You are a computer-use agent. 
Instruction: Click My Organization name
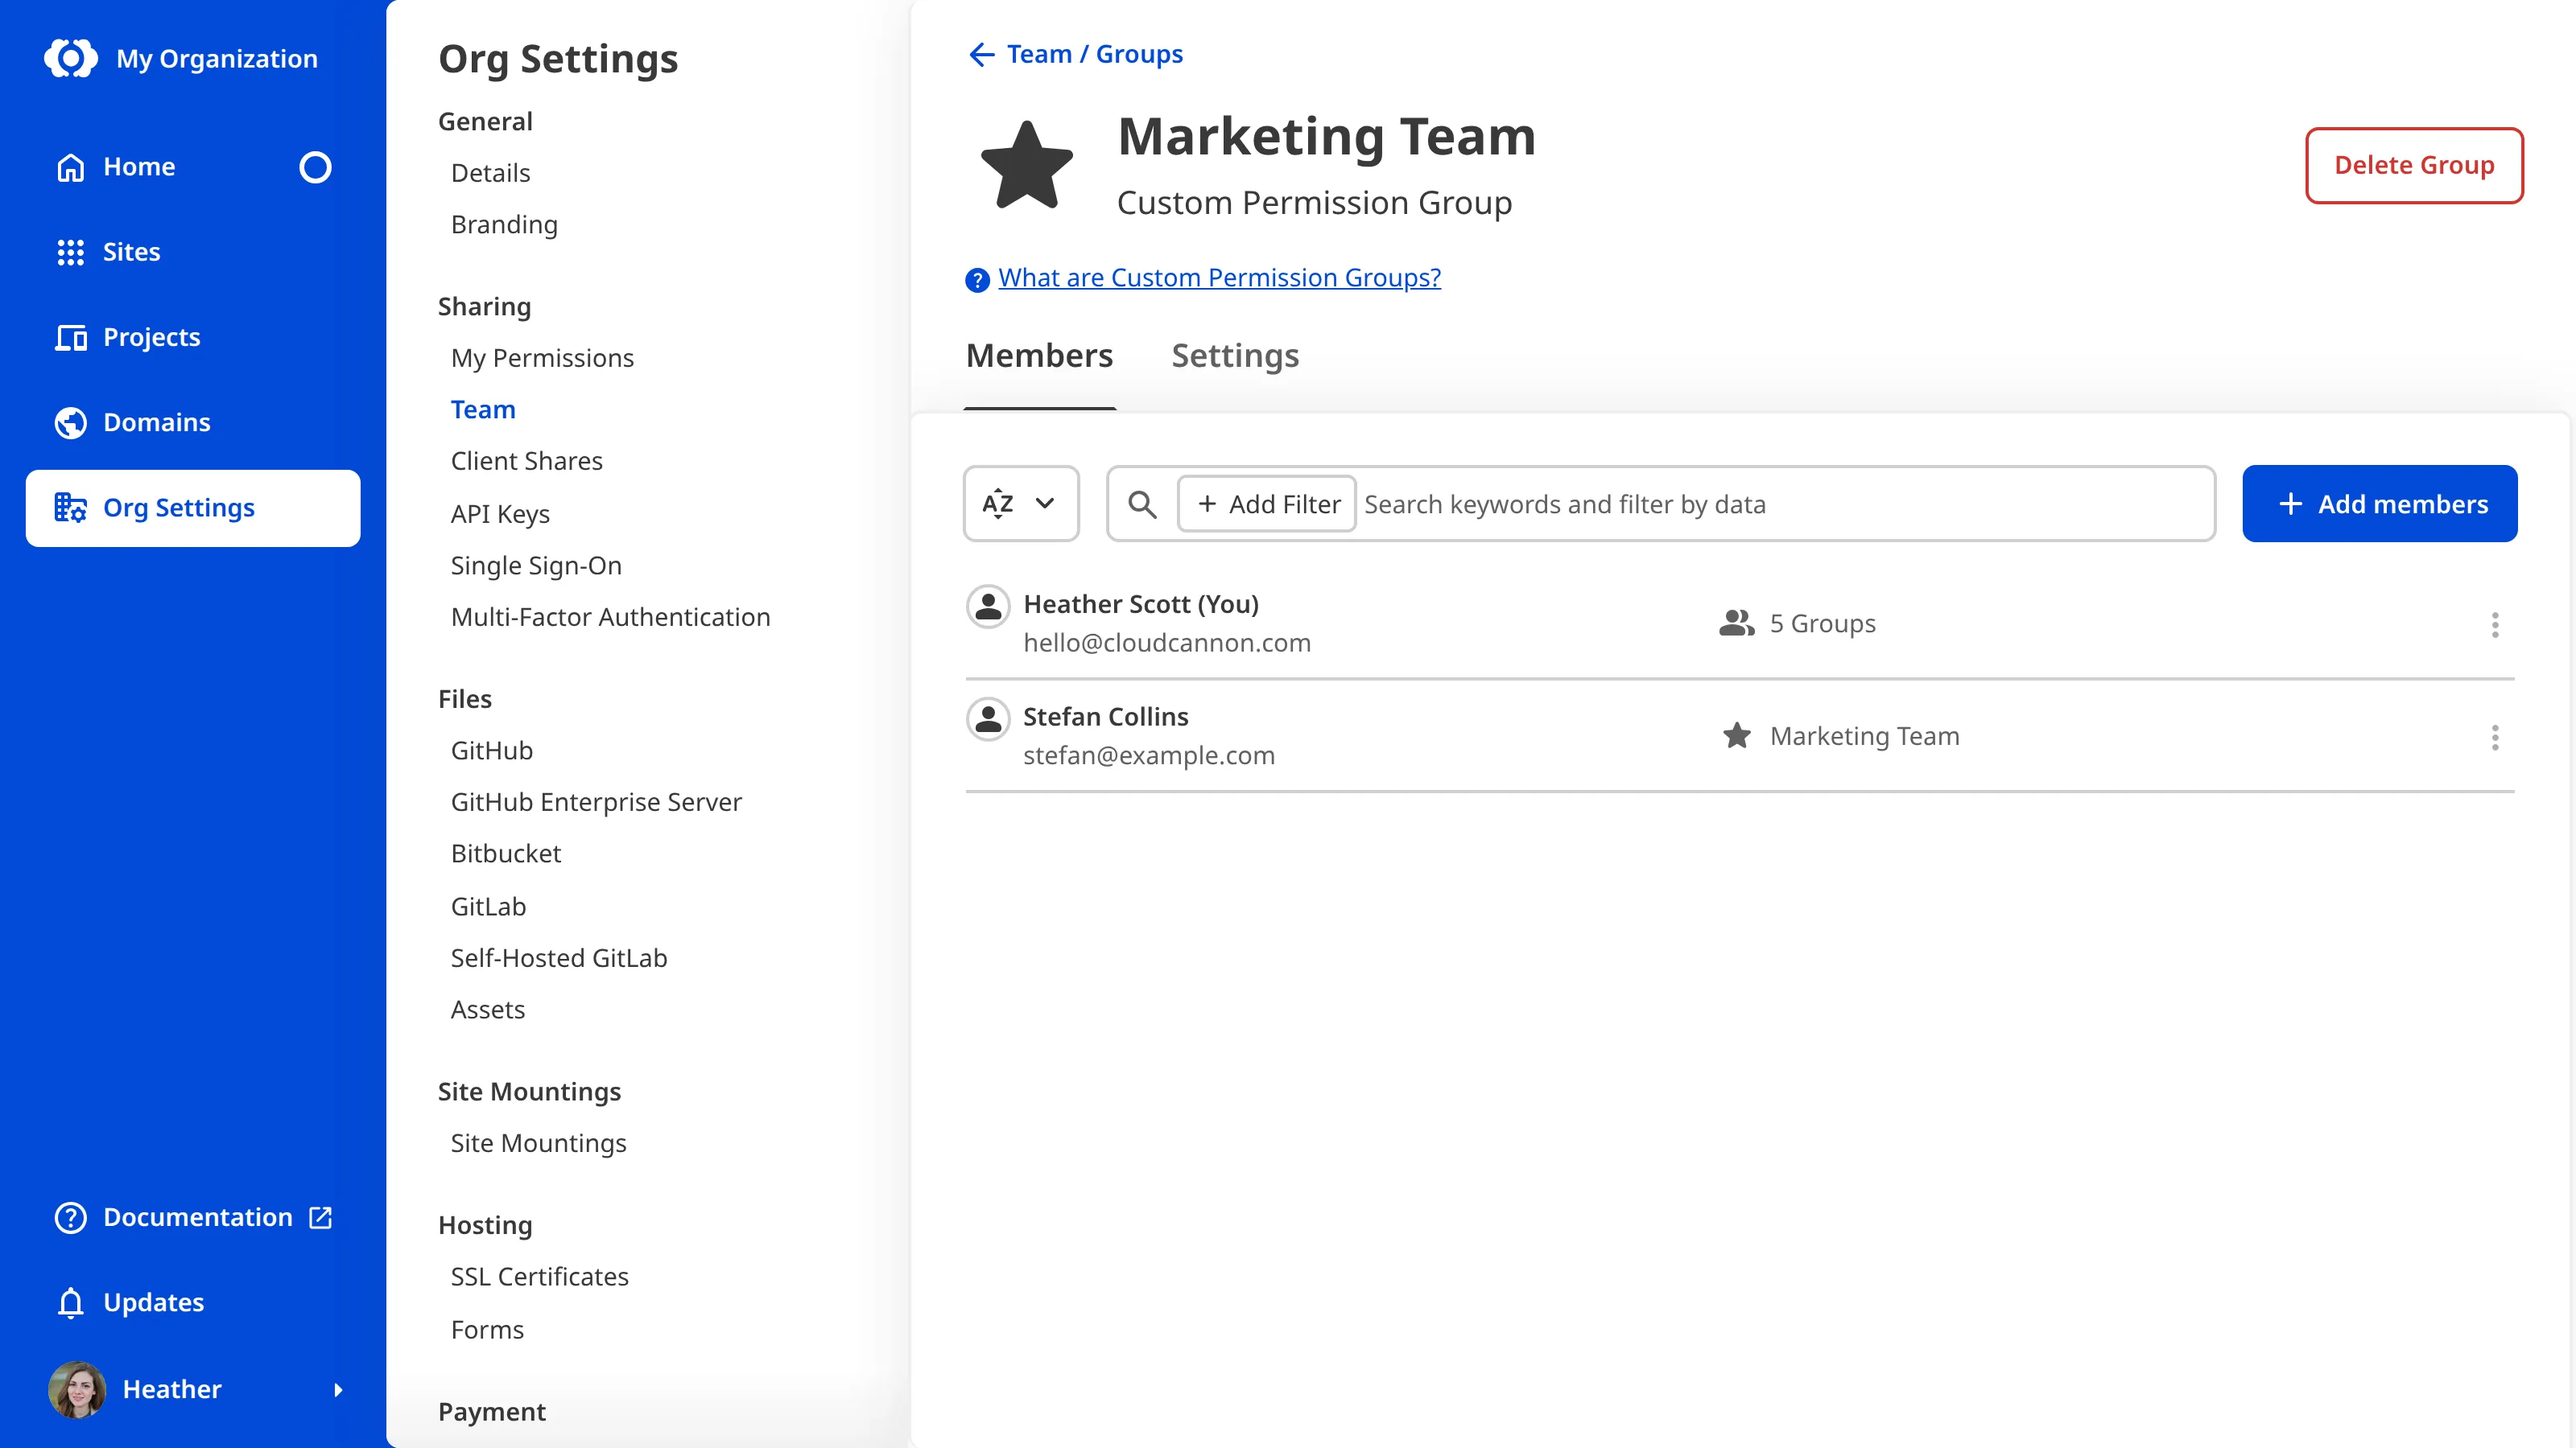[216, 59]
